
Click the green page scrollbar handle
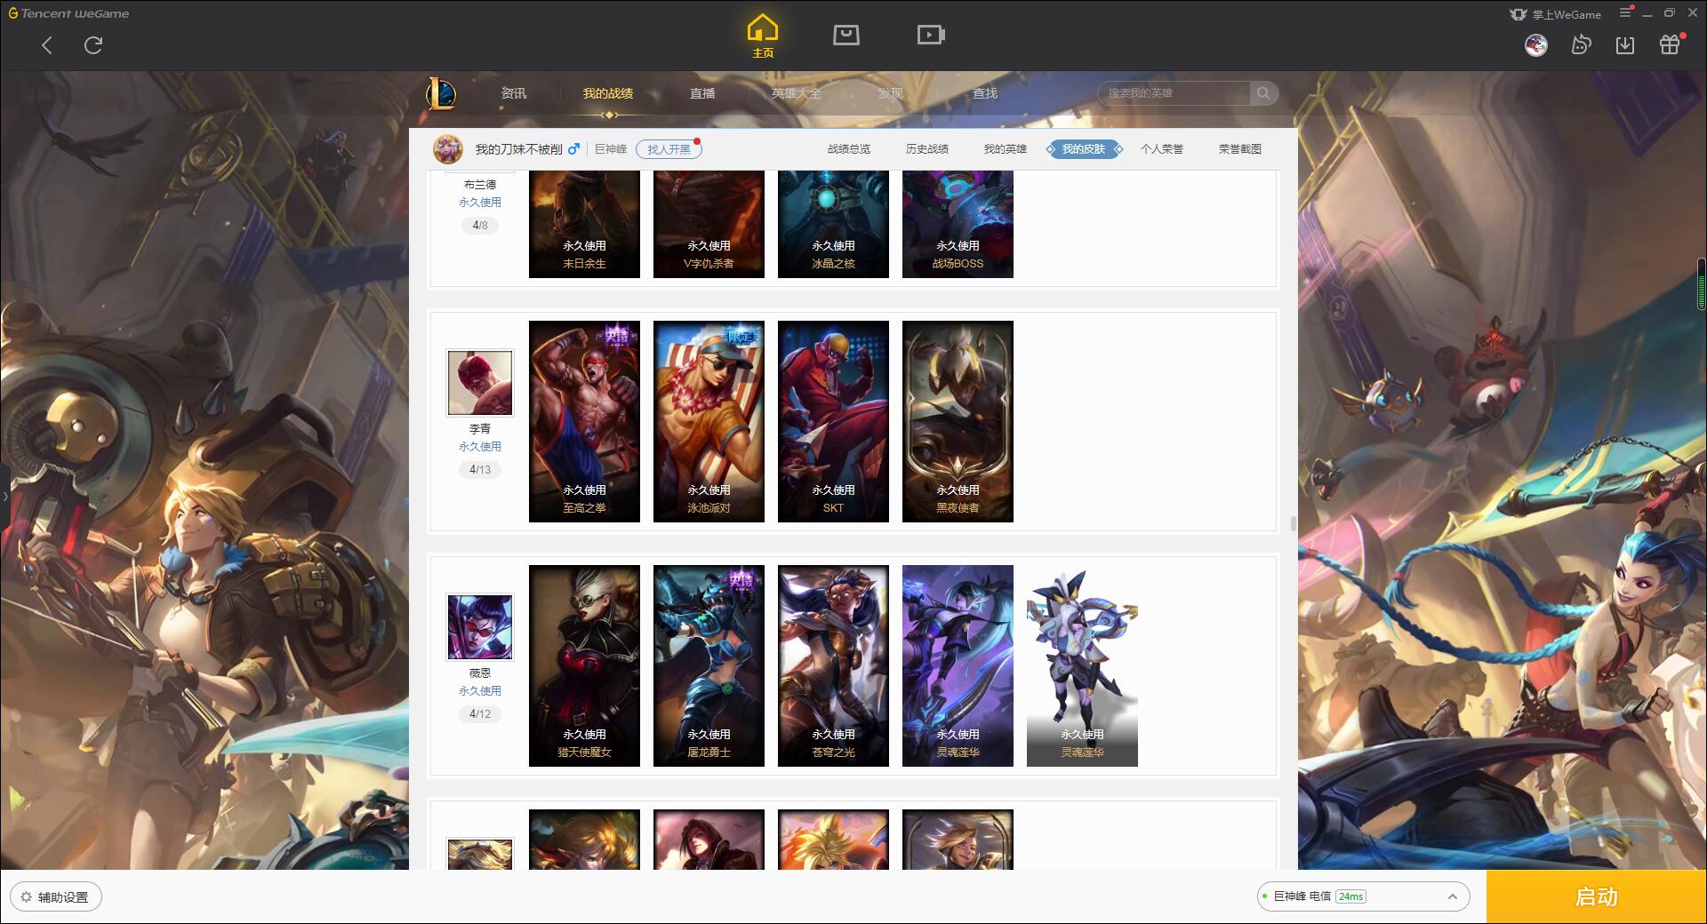(1702, 283)
